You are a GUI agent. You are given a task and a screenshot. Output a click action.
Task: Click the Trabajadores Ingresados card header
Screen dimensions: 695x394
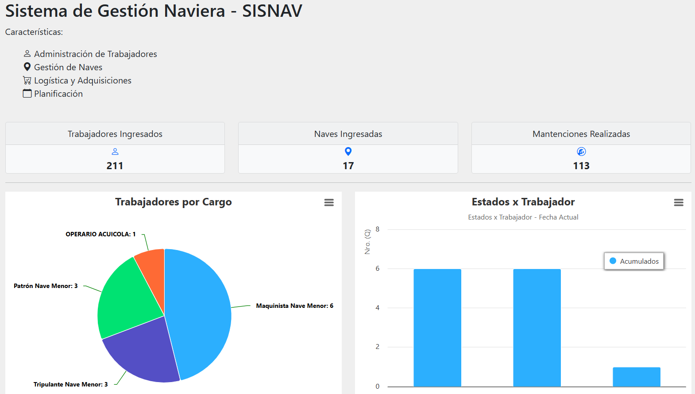(x=115, y=134)
